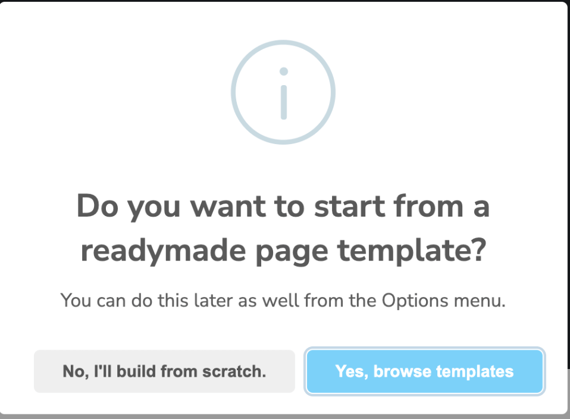Click the "Yes, browse templates" button
The image size is (570, 419).
(424, 372)
